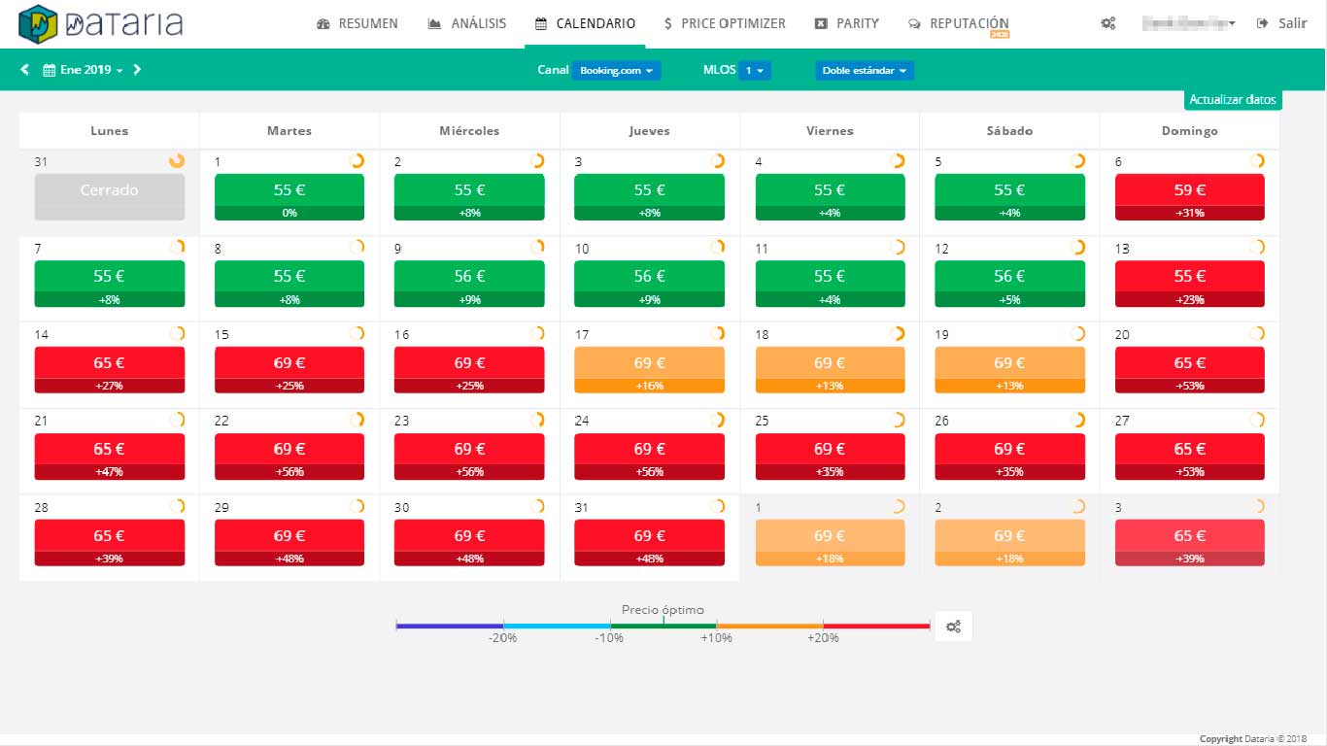
Task: Open the Parity tab
Action: [x=847, y=23]
